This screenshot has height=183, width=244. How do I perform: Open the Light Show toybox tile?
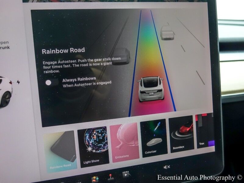click(x=93, y=147)
